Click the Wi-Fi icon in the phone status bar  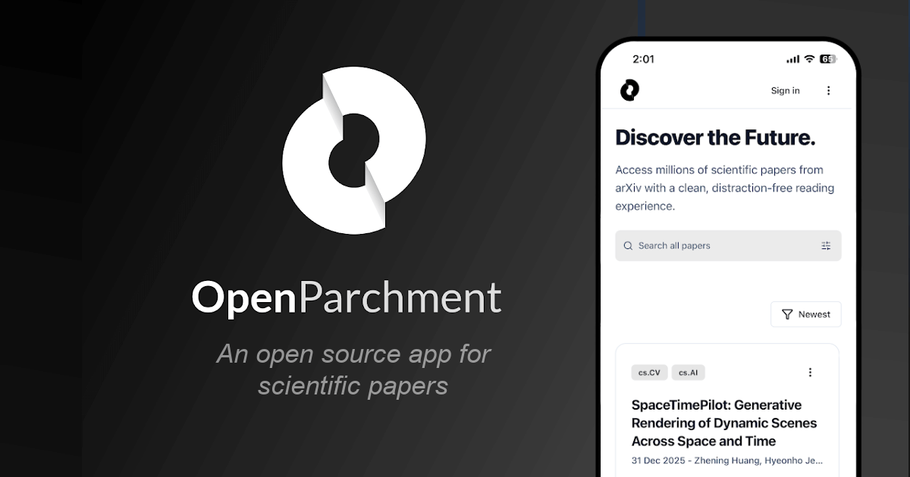(x=809, y=59)
